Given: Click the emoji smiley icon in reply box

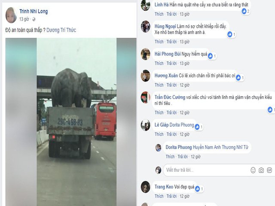Looking at the screenshot, I should pos(252,170).
